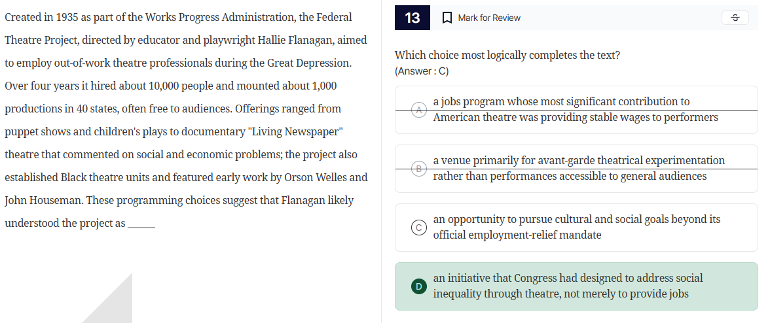The image size is (770, 323).
Task: Click the "(Answer : C)" text
Action: click(x=422, y=71)
